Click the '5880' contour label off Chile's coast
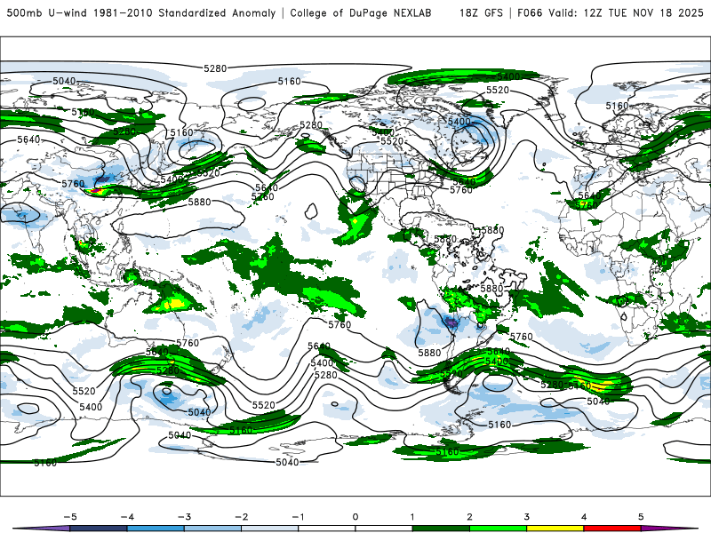Screen dimensions: 711x533 [x=429, y=352]
